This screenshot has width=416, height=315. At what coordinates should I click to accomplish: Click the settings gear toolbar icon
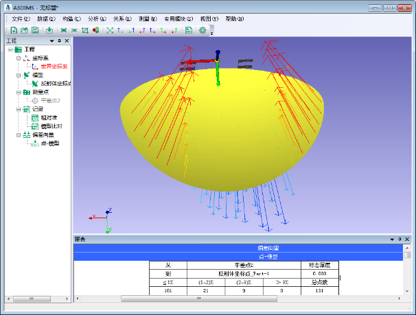[x=203, y=31]
